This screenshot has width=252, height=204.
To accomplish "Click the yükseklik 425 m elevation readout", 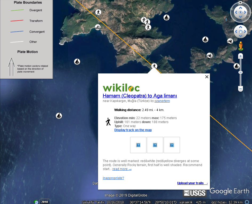I will [x=192, y=202].
